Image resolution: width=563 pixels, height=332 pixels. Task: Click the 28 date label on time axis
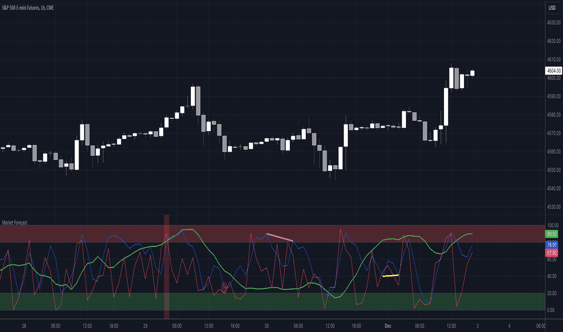(x=24, y=326)
